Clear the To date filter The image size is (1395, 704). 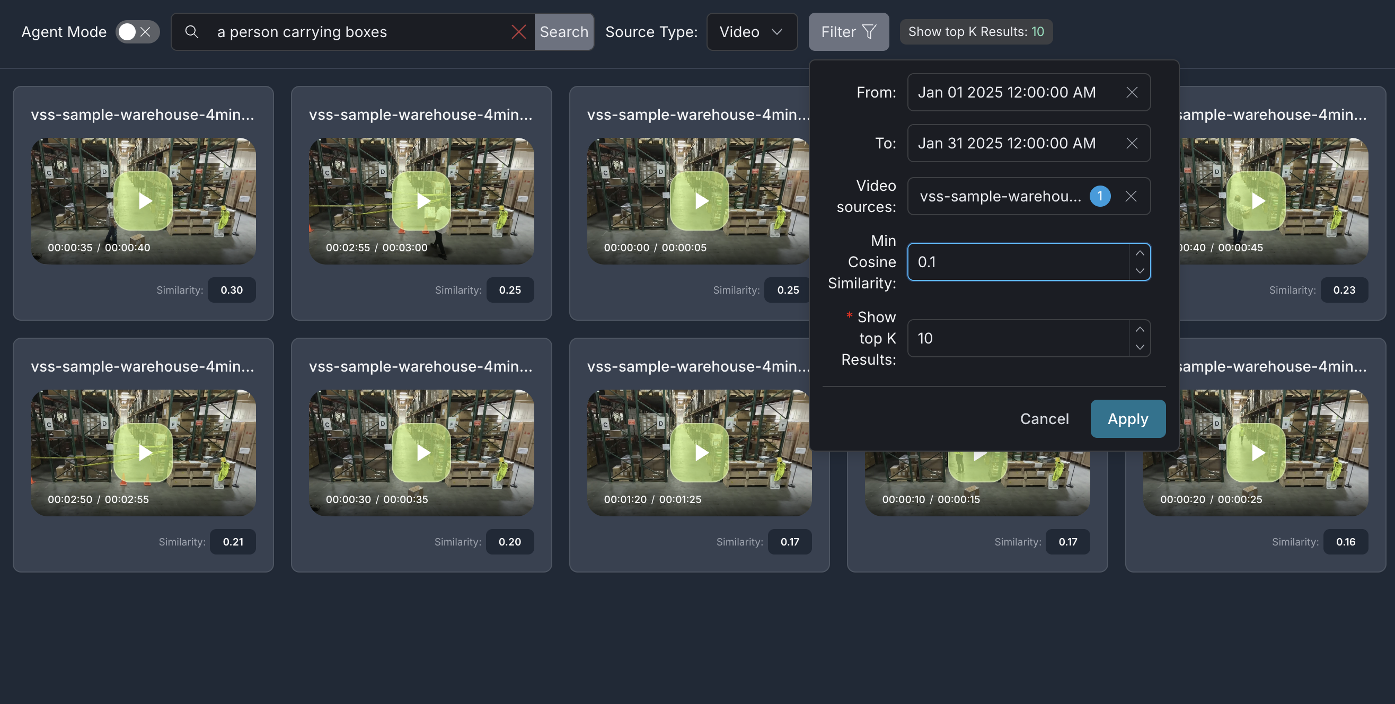[1132, 143]
